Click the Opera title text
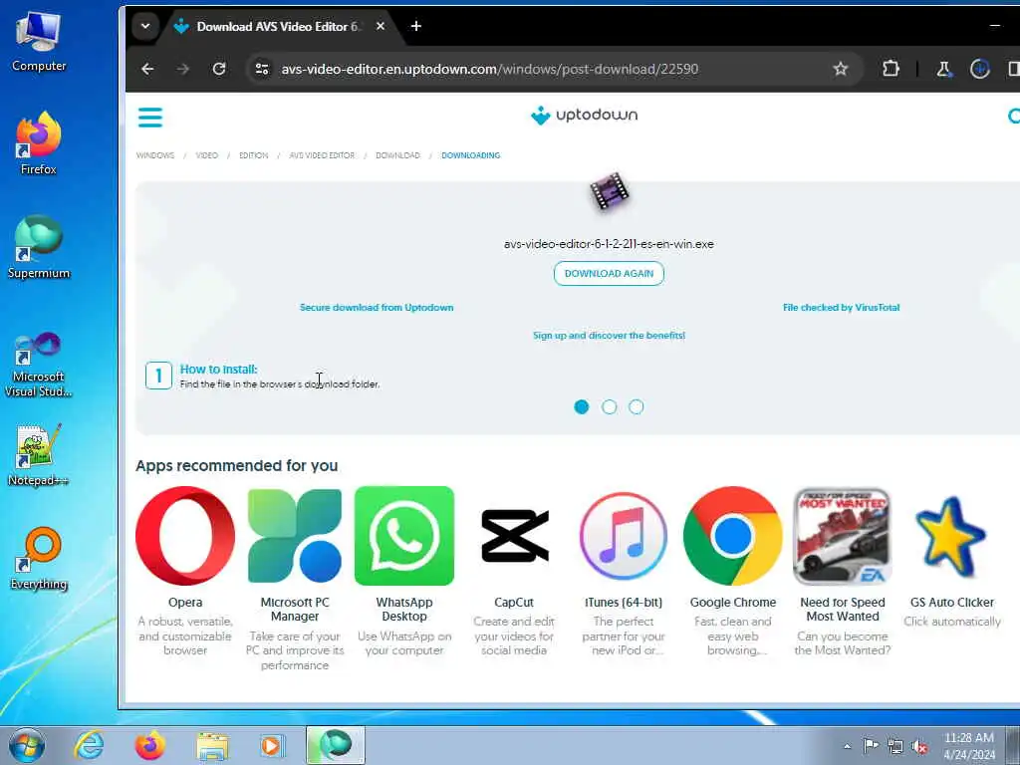 [x=185, y=603]
